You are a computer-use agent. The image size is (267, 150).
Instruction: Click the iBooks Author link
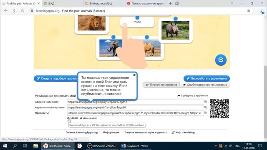[x=88, y=118]
